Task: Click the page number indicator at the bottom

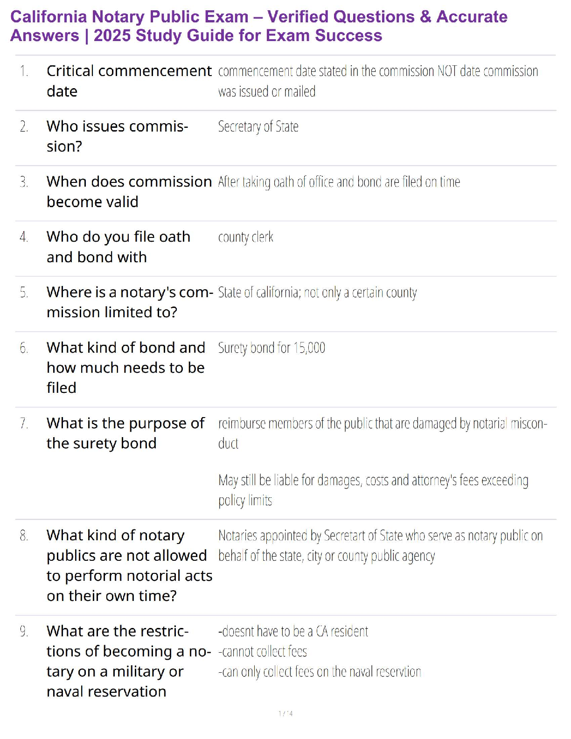Action: coord(285,713)
